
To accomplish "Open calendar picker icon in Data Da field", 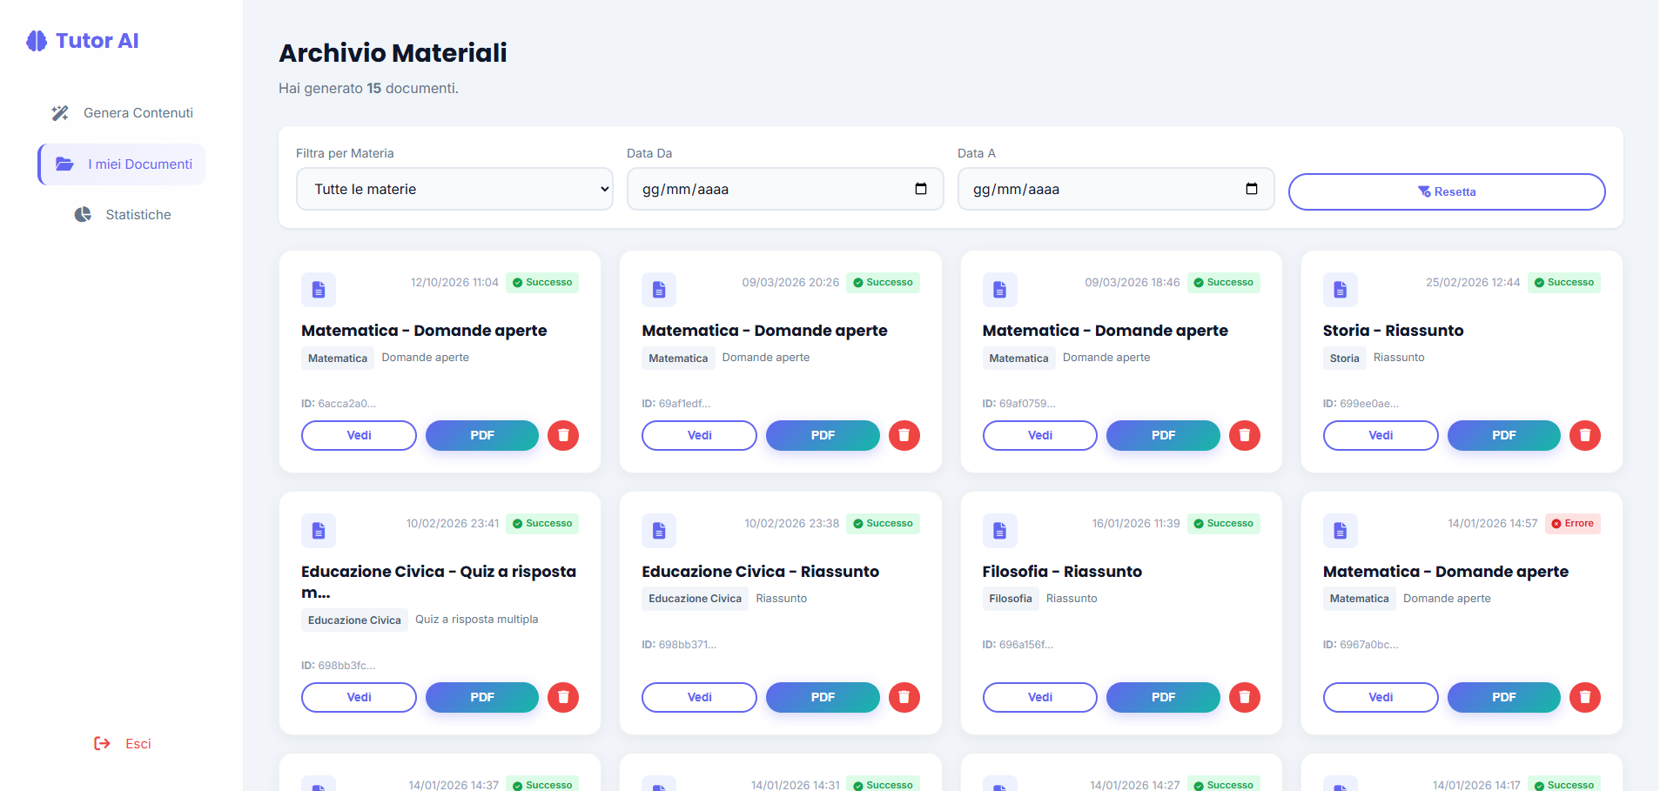I will point(921,189).
